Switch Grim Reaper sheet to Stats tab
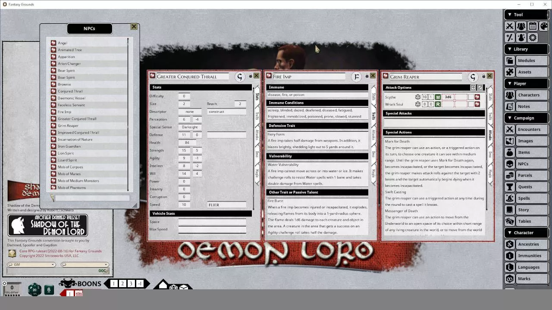552x310 pixels. [490, 96]
